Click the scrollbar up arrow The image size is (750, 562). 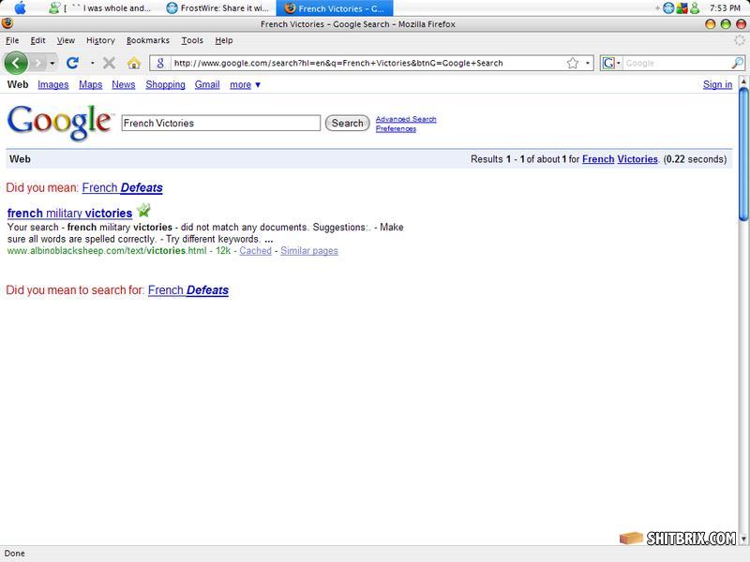click(x=743, y=81)
